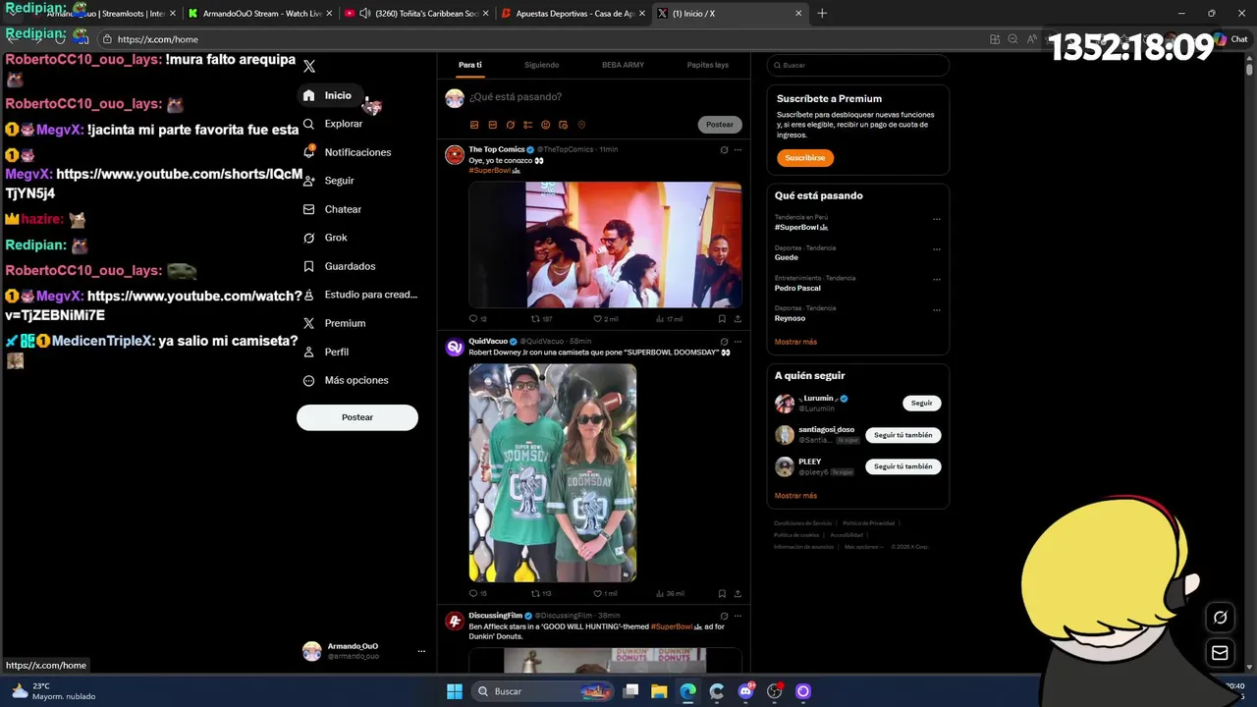Image resolution: width=1257 pixels, height=707 pixels.
Task: Click the GIF icon in composer
Action: point(492,125)
